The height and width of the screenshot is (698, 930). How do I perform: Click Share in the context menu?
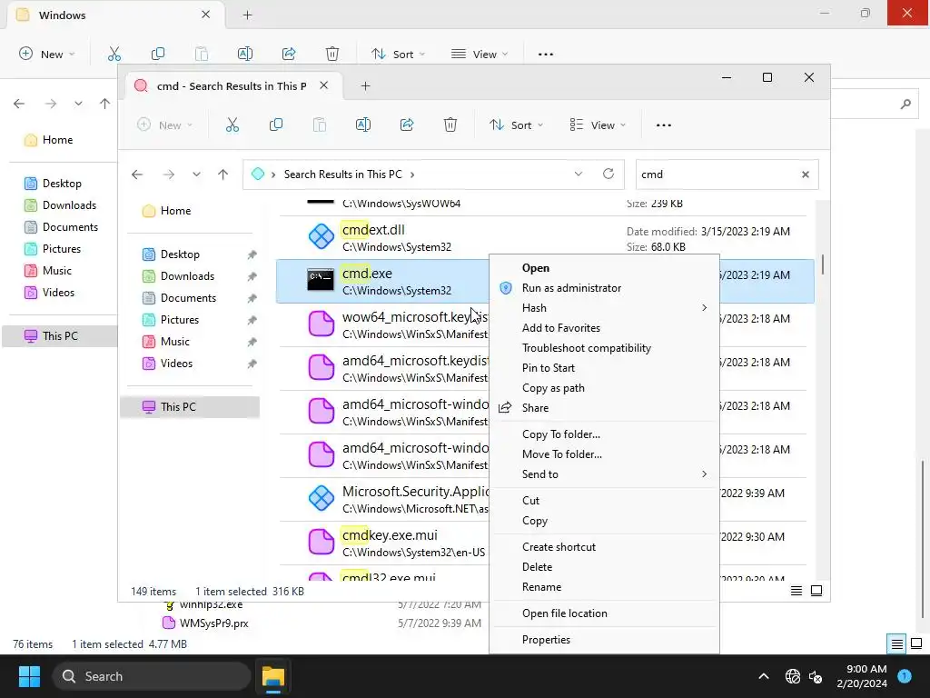coord(604,408)
